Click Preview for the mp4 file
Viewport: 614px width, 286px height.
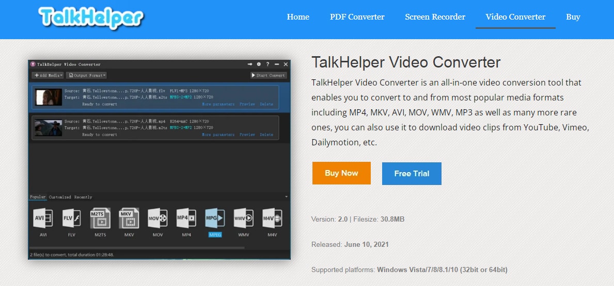click(x=247, y=135)
